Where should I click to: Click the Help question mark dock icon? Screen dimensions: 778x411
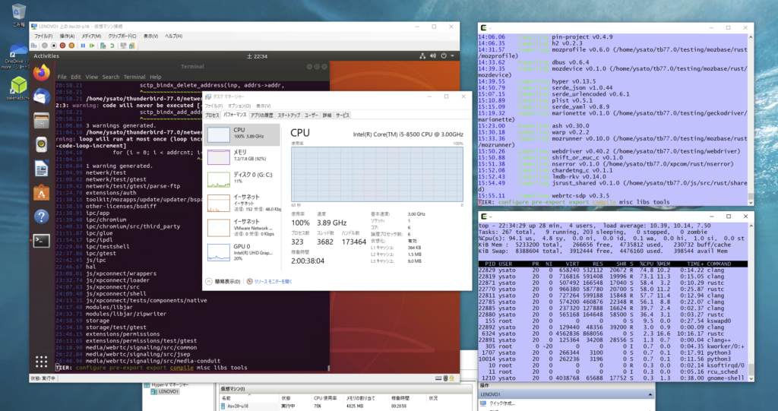43,217
